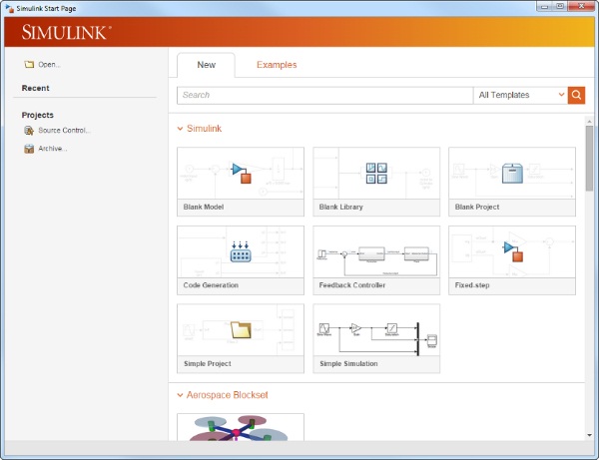Click the Projects heading
Screen dimensions: 599x460
point(38,115)
